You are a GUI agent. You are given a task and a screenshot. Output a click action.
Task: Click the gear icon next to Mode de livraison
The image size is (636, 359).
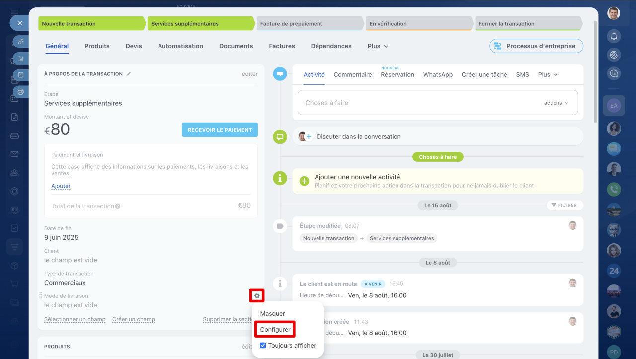coord(257,296)
